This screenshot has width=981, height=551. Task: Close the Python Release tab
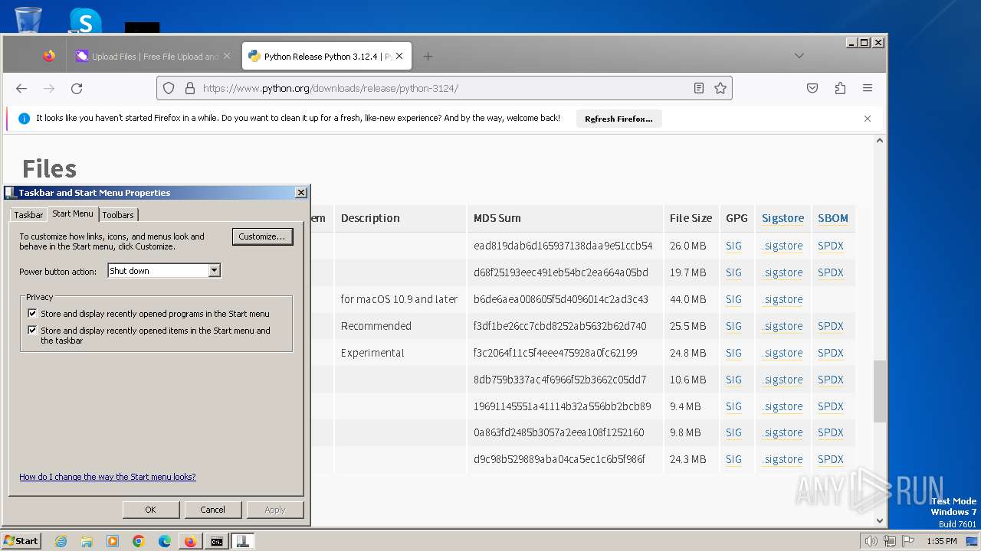pos(399,56)
